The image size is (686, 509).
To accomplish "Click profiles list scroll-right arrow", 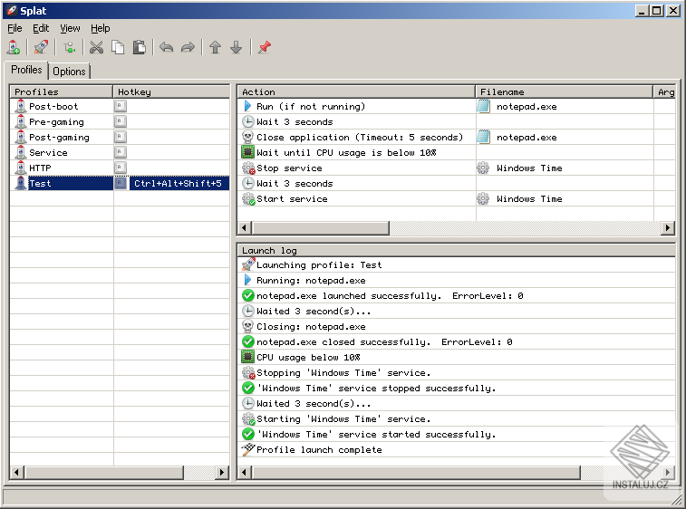I will [x=222, y=472].
